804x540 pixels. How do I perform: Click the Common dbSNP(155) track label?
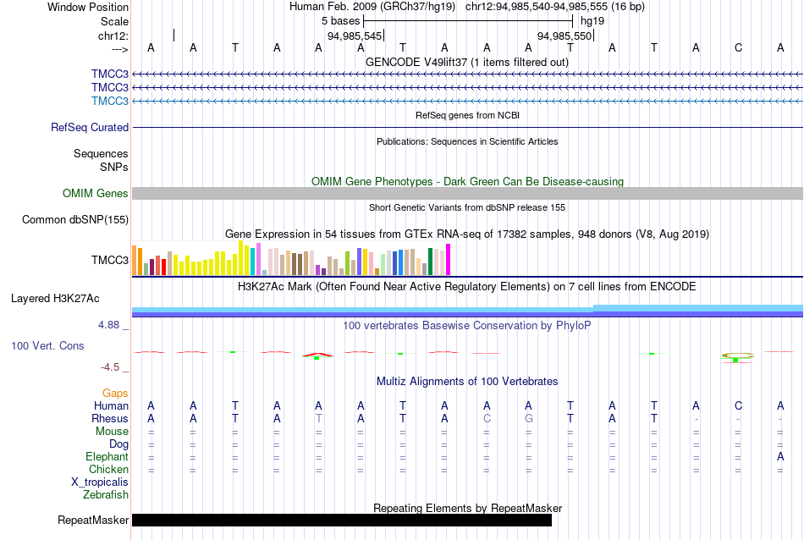(74, 219)
